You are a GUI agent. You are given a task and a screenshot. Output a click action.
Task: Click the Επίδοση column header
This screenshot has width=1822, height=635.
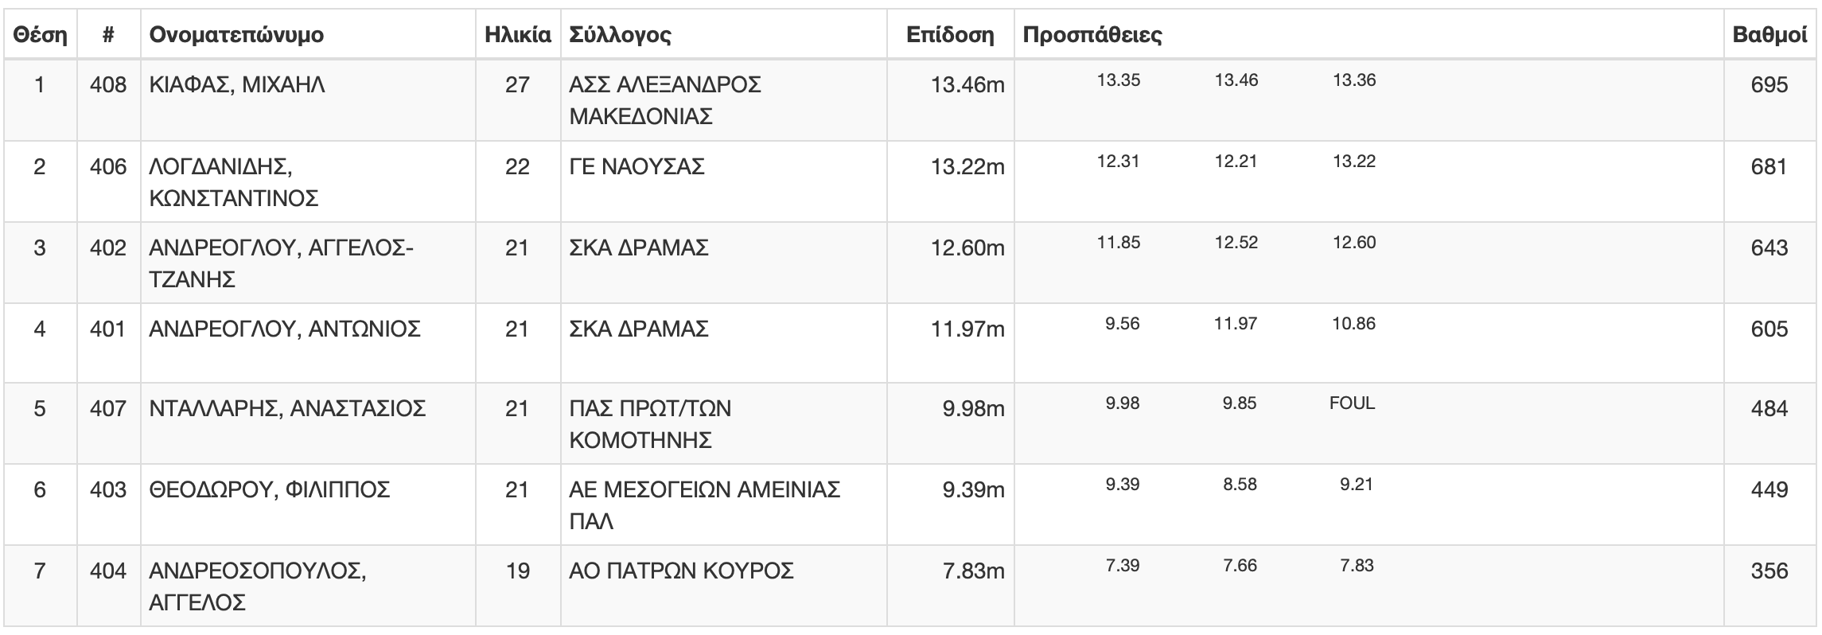coord(951,35)
